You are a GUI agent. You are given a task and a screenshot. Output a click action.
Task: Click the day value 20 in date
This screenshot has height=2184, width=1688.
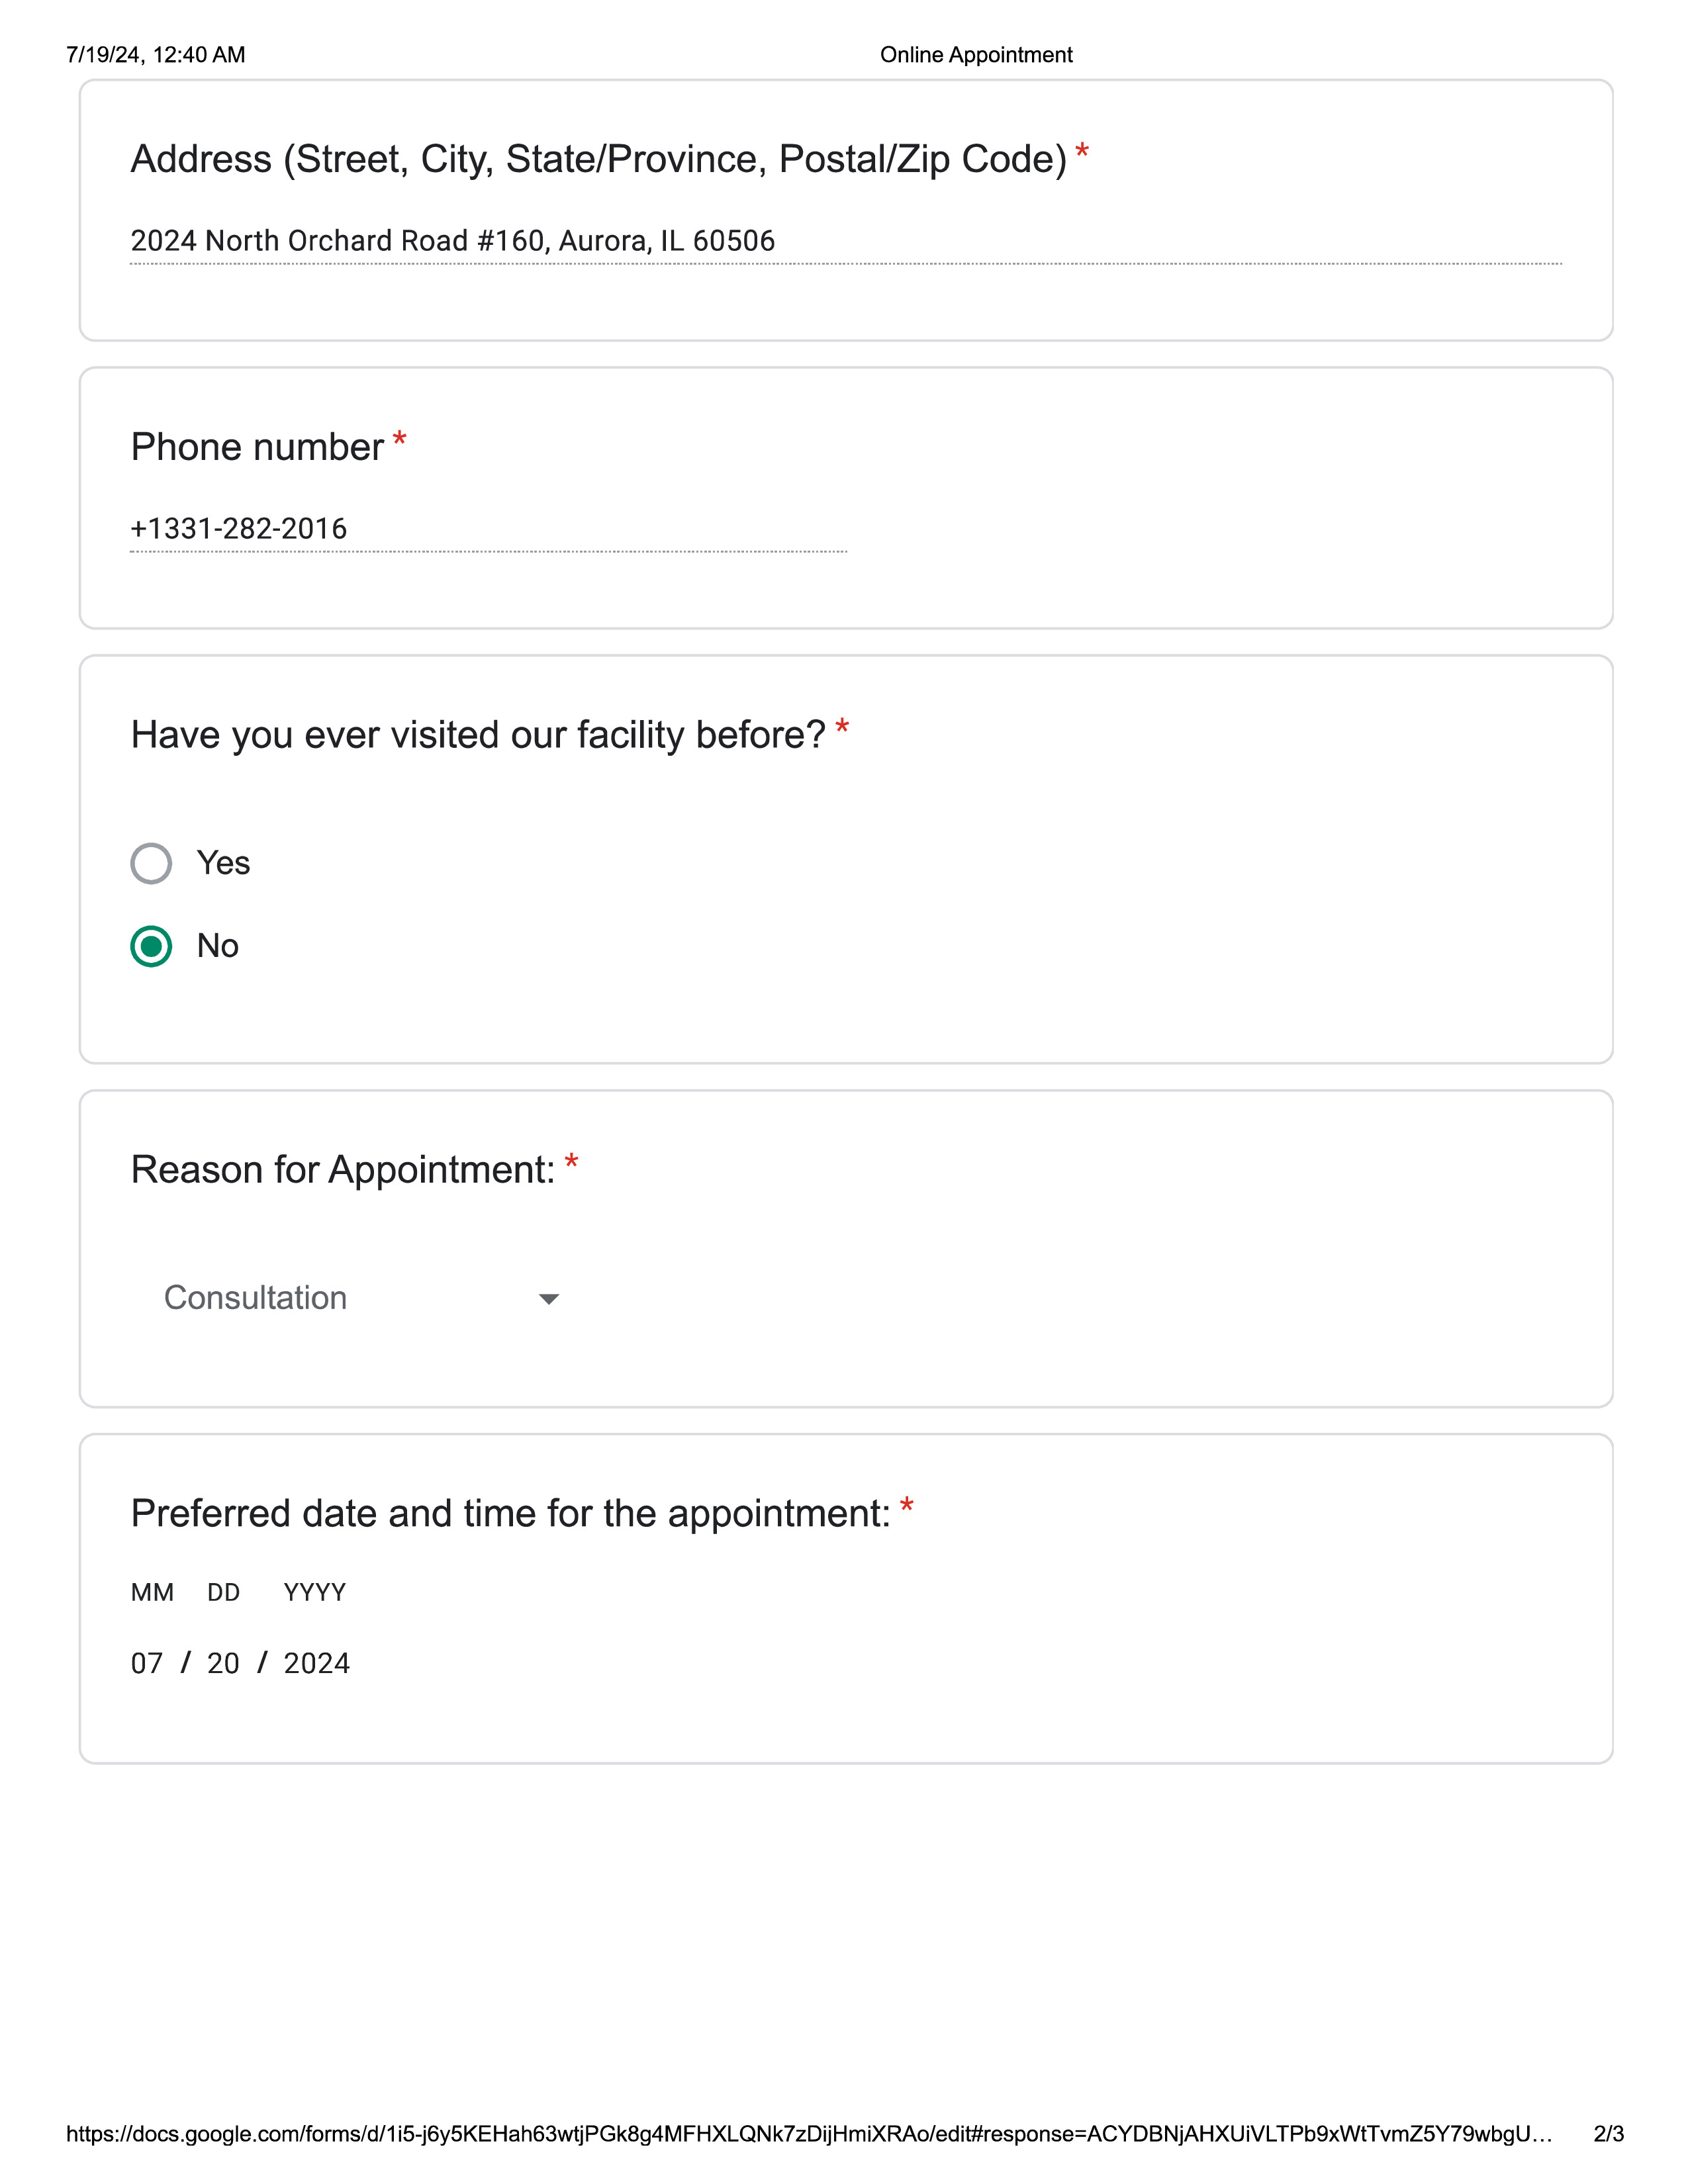coord(223,1663)
